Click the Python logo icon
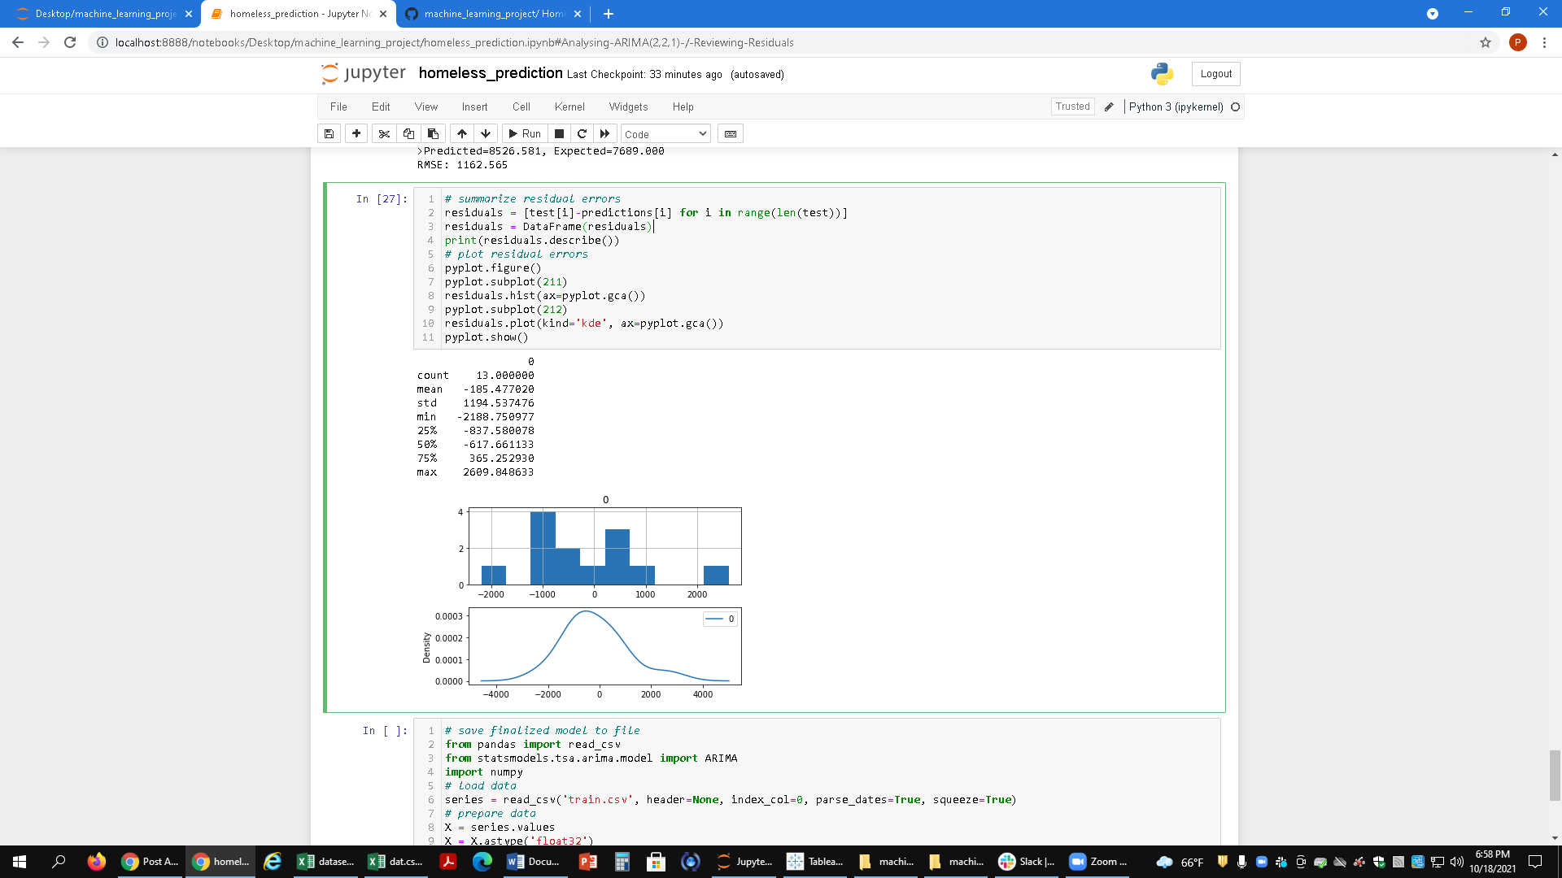Image resolution: width=1562 pixels, height=878 pixels. pyautogui.click(x=1162, y=74)
